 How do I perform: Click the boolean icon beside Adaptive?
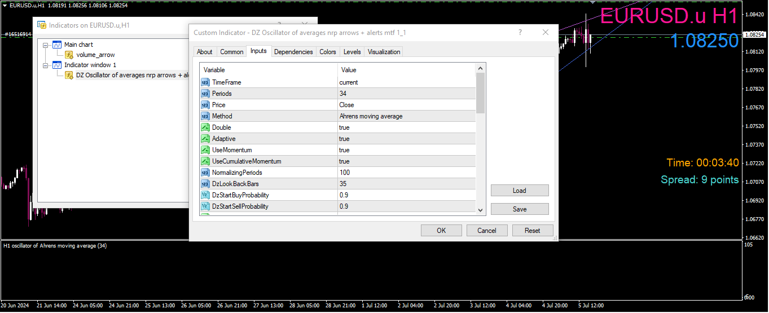pyautogui.click(x=205, y=139)
